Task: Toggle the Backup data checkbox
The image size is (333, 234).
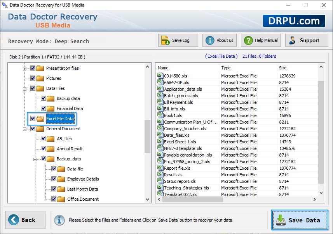Action: [43, 98]
